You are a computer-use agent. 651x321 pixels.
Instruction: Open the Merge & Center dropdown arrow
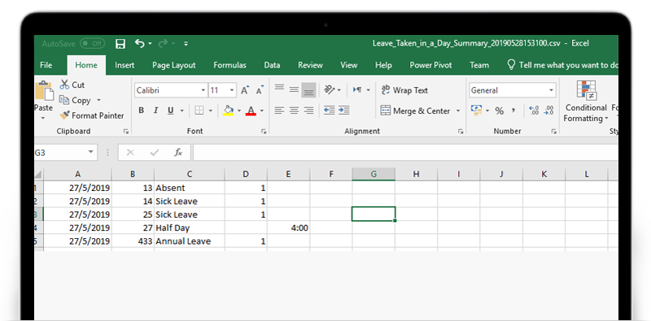(458, 111)
